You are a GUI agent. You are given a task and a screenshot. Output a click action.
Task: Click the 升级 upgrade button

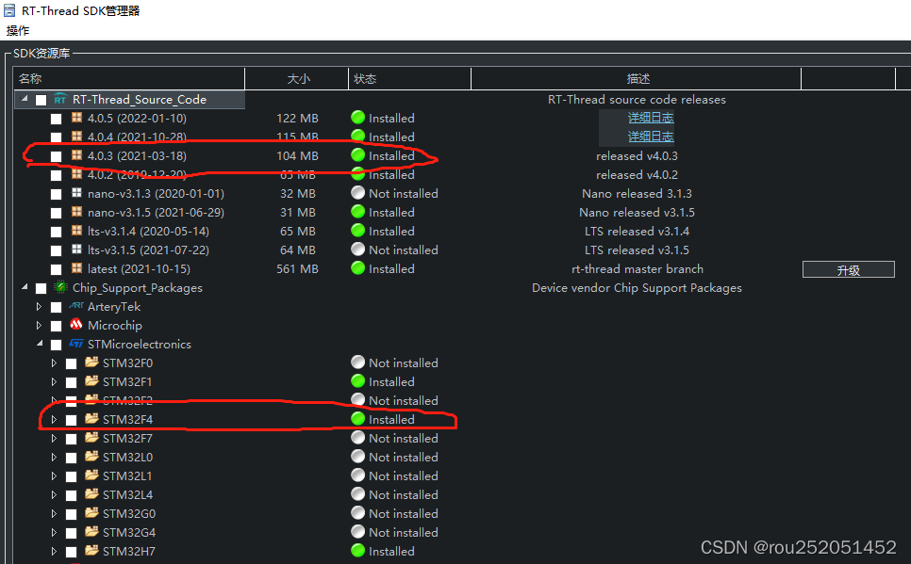(848, 269)
